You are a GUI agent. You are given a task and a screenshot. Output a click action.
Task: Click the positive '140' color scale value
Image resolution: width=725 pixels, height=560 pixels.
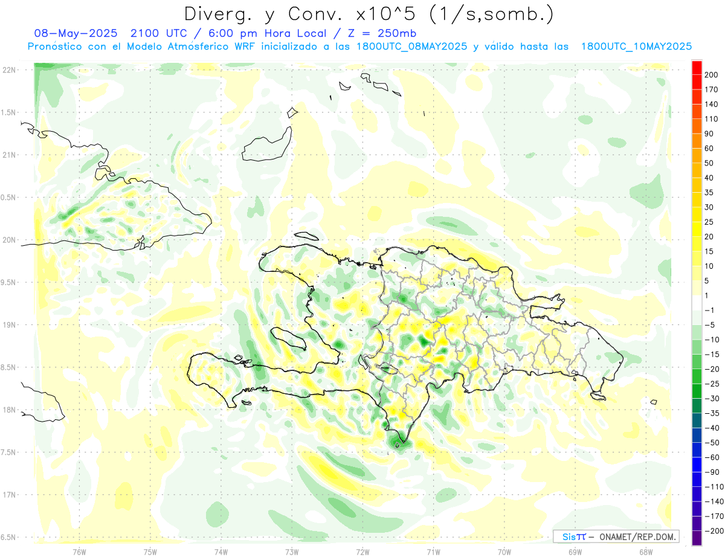tap(711, 104)
